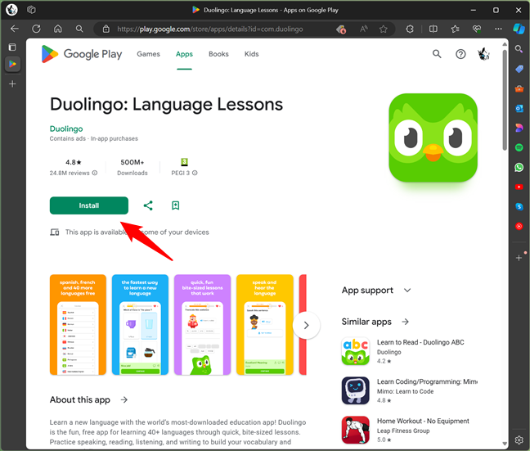Open Google Play search icon
The image size is (530, 451).
437,54
